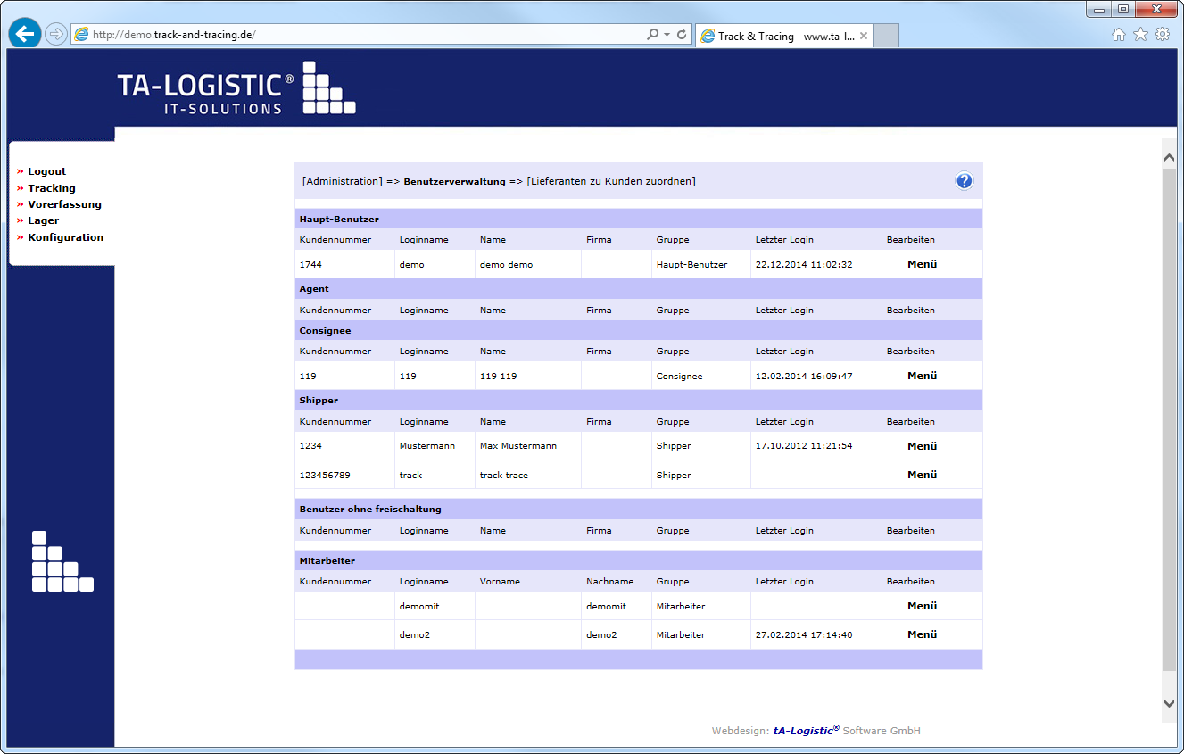Screen dimensions: 1184x754
Task: Open Menü for employee demomit
Action: click(x=923, y=606)
